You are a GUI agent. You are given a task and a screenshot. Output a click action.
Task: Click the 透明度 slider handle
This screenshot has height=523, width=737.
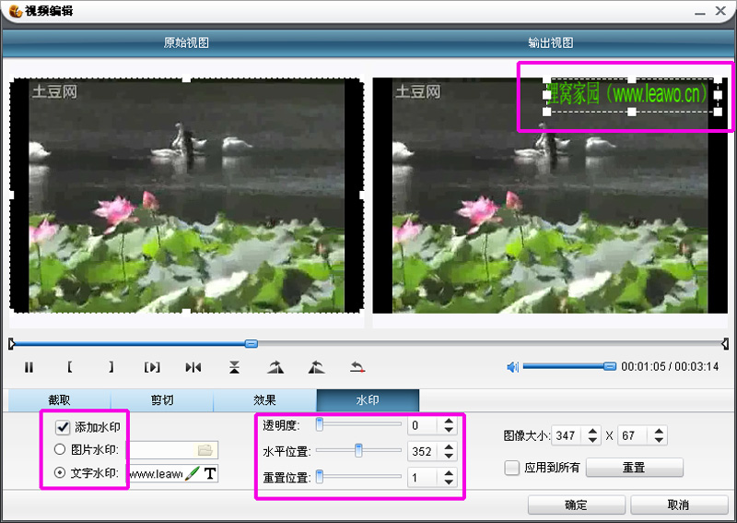[x=320, y=424]
